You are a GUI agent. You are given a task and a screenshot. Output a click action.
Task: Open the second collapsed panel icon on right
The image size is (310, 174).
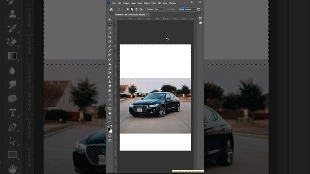pos(200,23)
